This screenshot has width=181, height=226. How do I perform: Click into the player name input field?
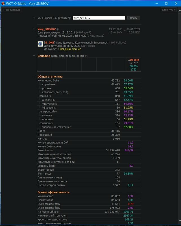(x=99, y=18)
